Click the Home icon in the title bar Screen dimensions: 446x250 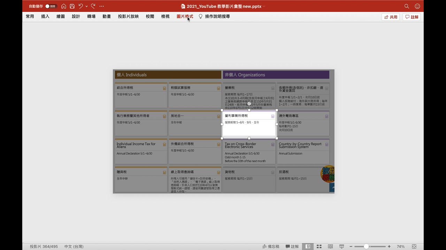point(64,6)
